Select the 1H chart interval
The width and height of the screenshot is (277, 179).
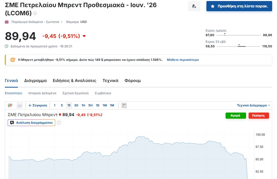click(83, 105)
